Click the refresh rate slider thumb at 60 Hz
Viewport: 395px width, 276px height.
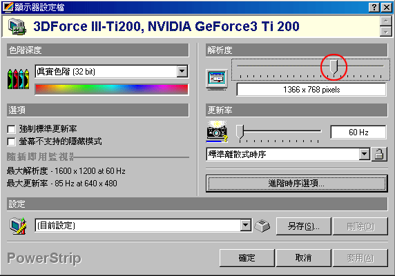(x=240, y=132)
